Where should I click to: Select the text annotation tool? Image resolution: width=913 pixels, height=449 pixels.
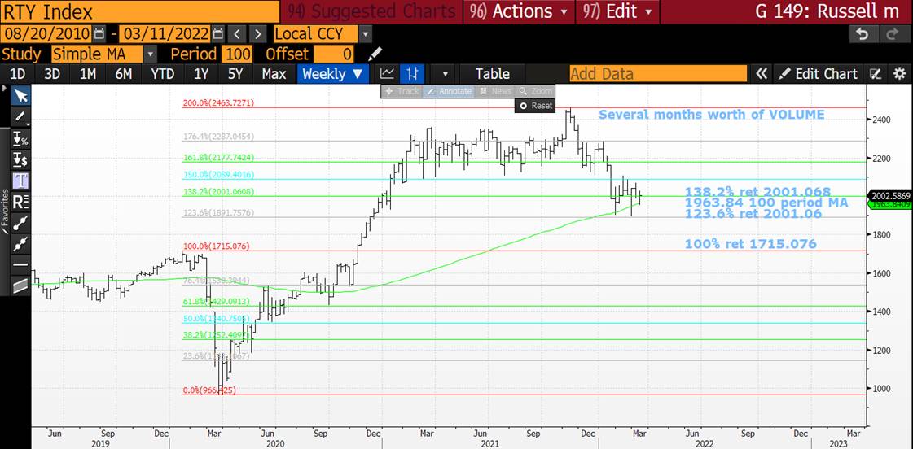click(21, 180)
